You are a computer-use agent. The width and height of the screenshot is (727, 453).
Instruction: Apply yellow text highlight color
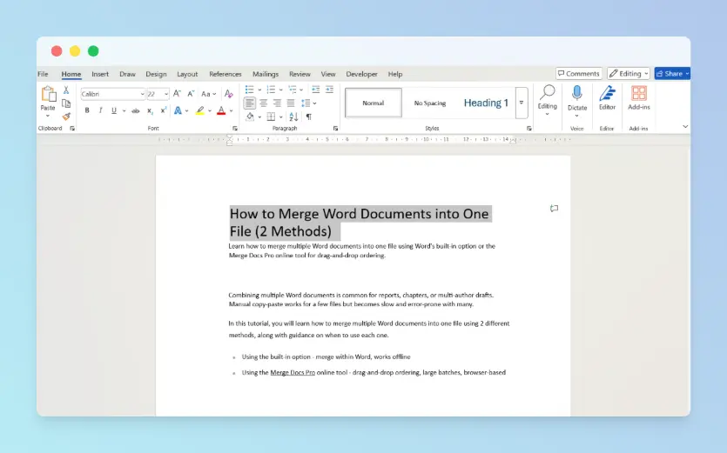[200, 110]
